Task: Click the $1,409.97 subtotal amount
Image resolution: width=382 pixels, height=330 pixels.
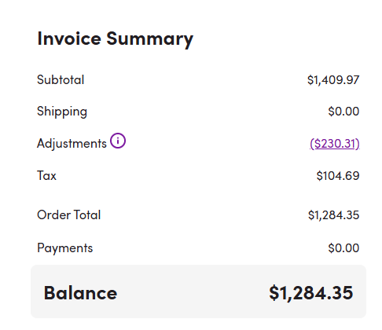Action: click(333, 80)
